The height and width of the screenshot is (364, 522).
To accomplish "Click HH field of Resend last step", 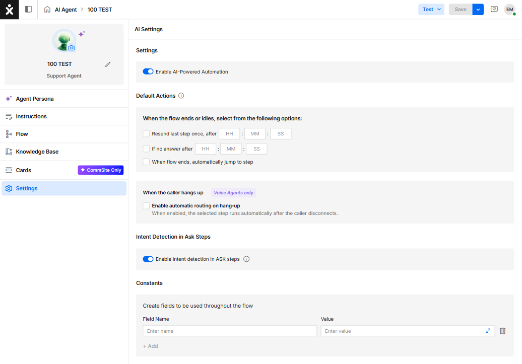I will click(229, 134).
